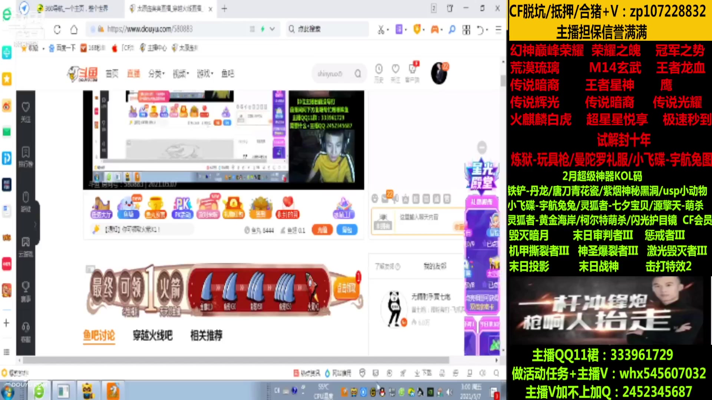Open the yellow mascot taskbar app
Image resolution: width=712 pixels, height=400 pixels.
click(88, 391)
